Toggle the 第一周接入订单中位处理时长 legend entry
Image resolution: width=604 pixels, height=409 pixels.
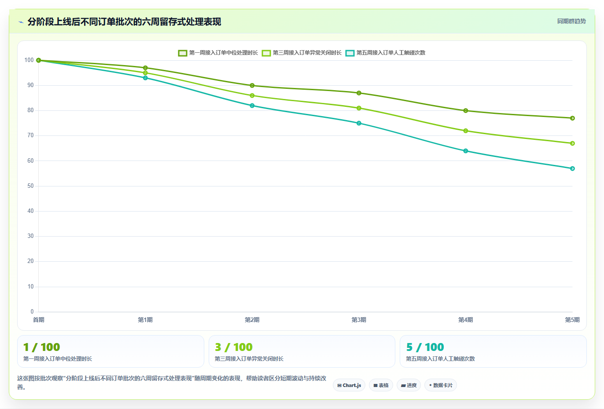(x=218, y=53)
